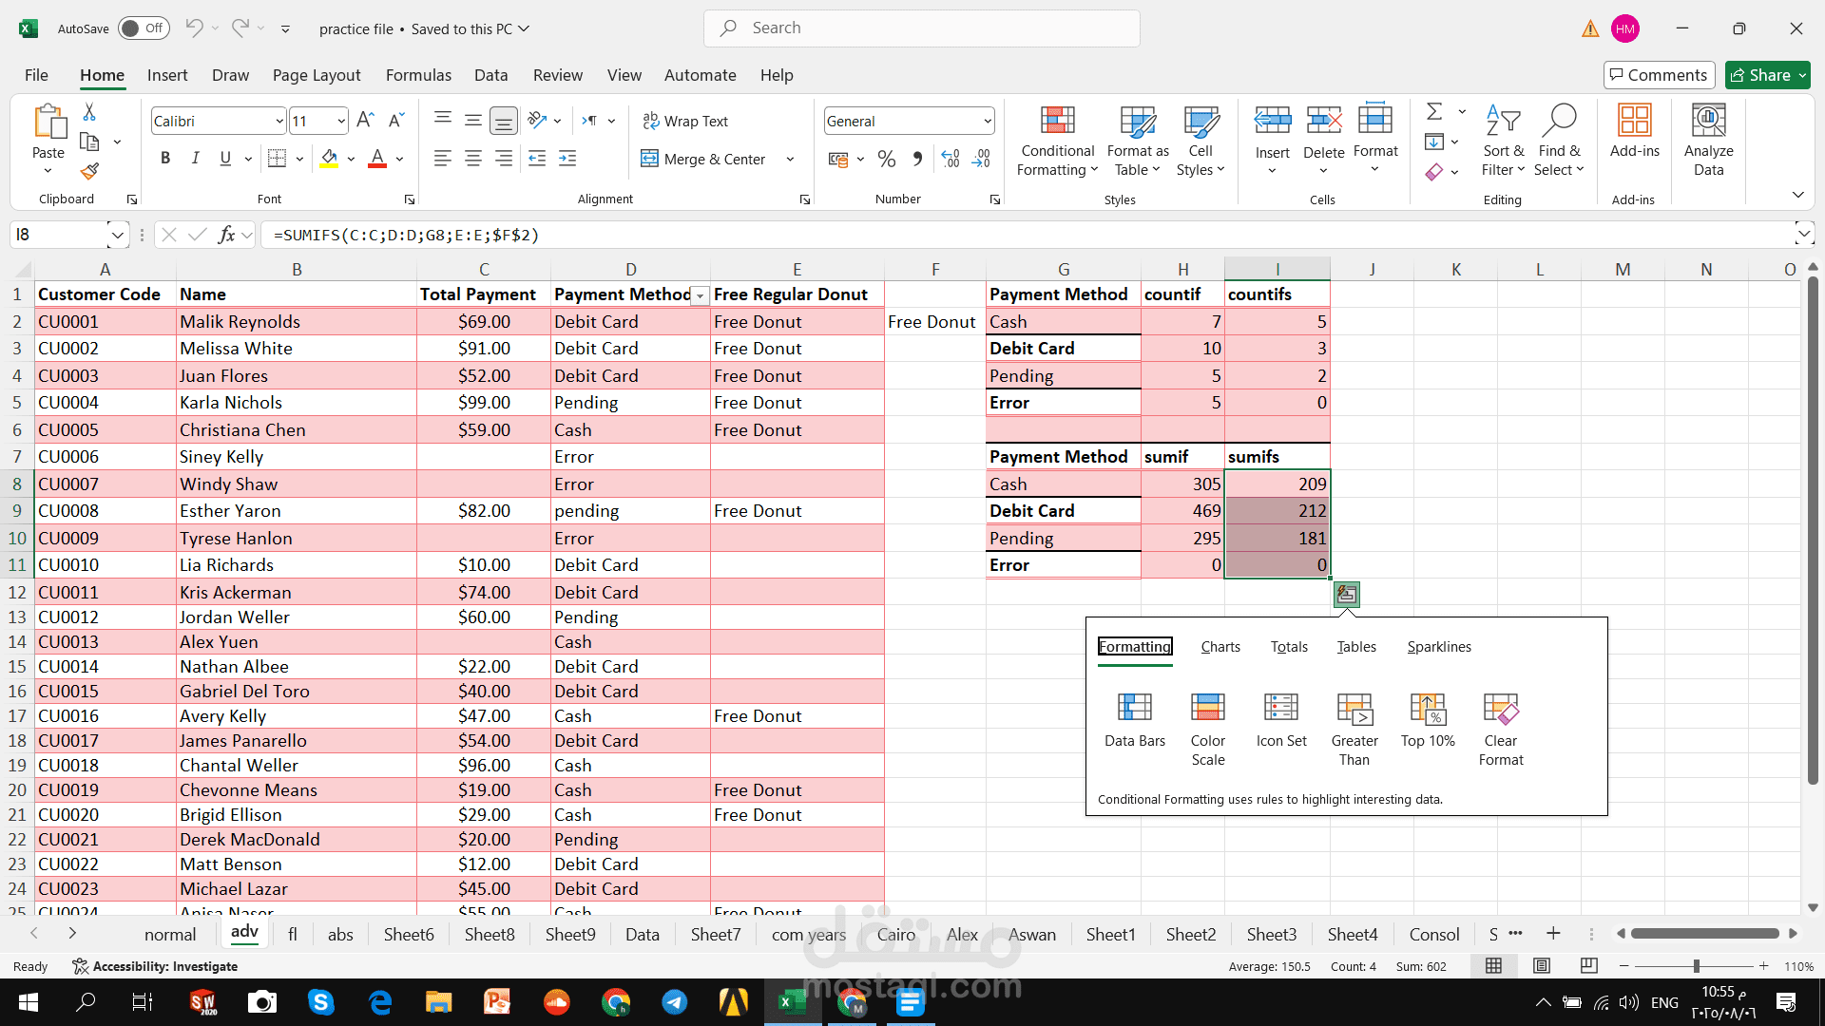
Task: Switch to the Formulas ribbon tab
Action: pyautogui.click(x=418, y=75)
